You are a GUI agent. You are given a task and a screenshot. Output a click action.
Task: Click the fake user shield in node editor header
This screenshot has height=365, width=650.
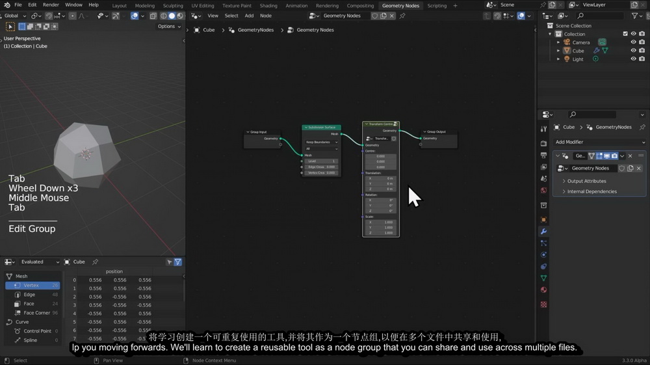click(x=375, y=16)
